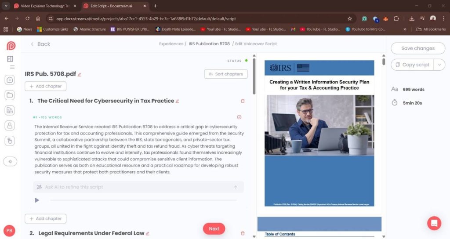Reload the page

[28, 18]
